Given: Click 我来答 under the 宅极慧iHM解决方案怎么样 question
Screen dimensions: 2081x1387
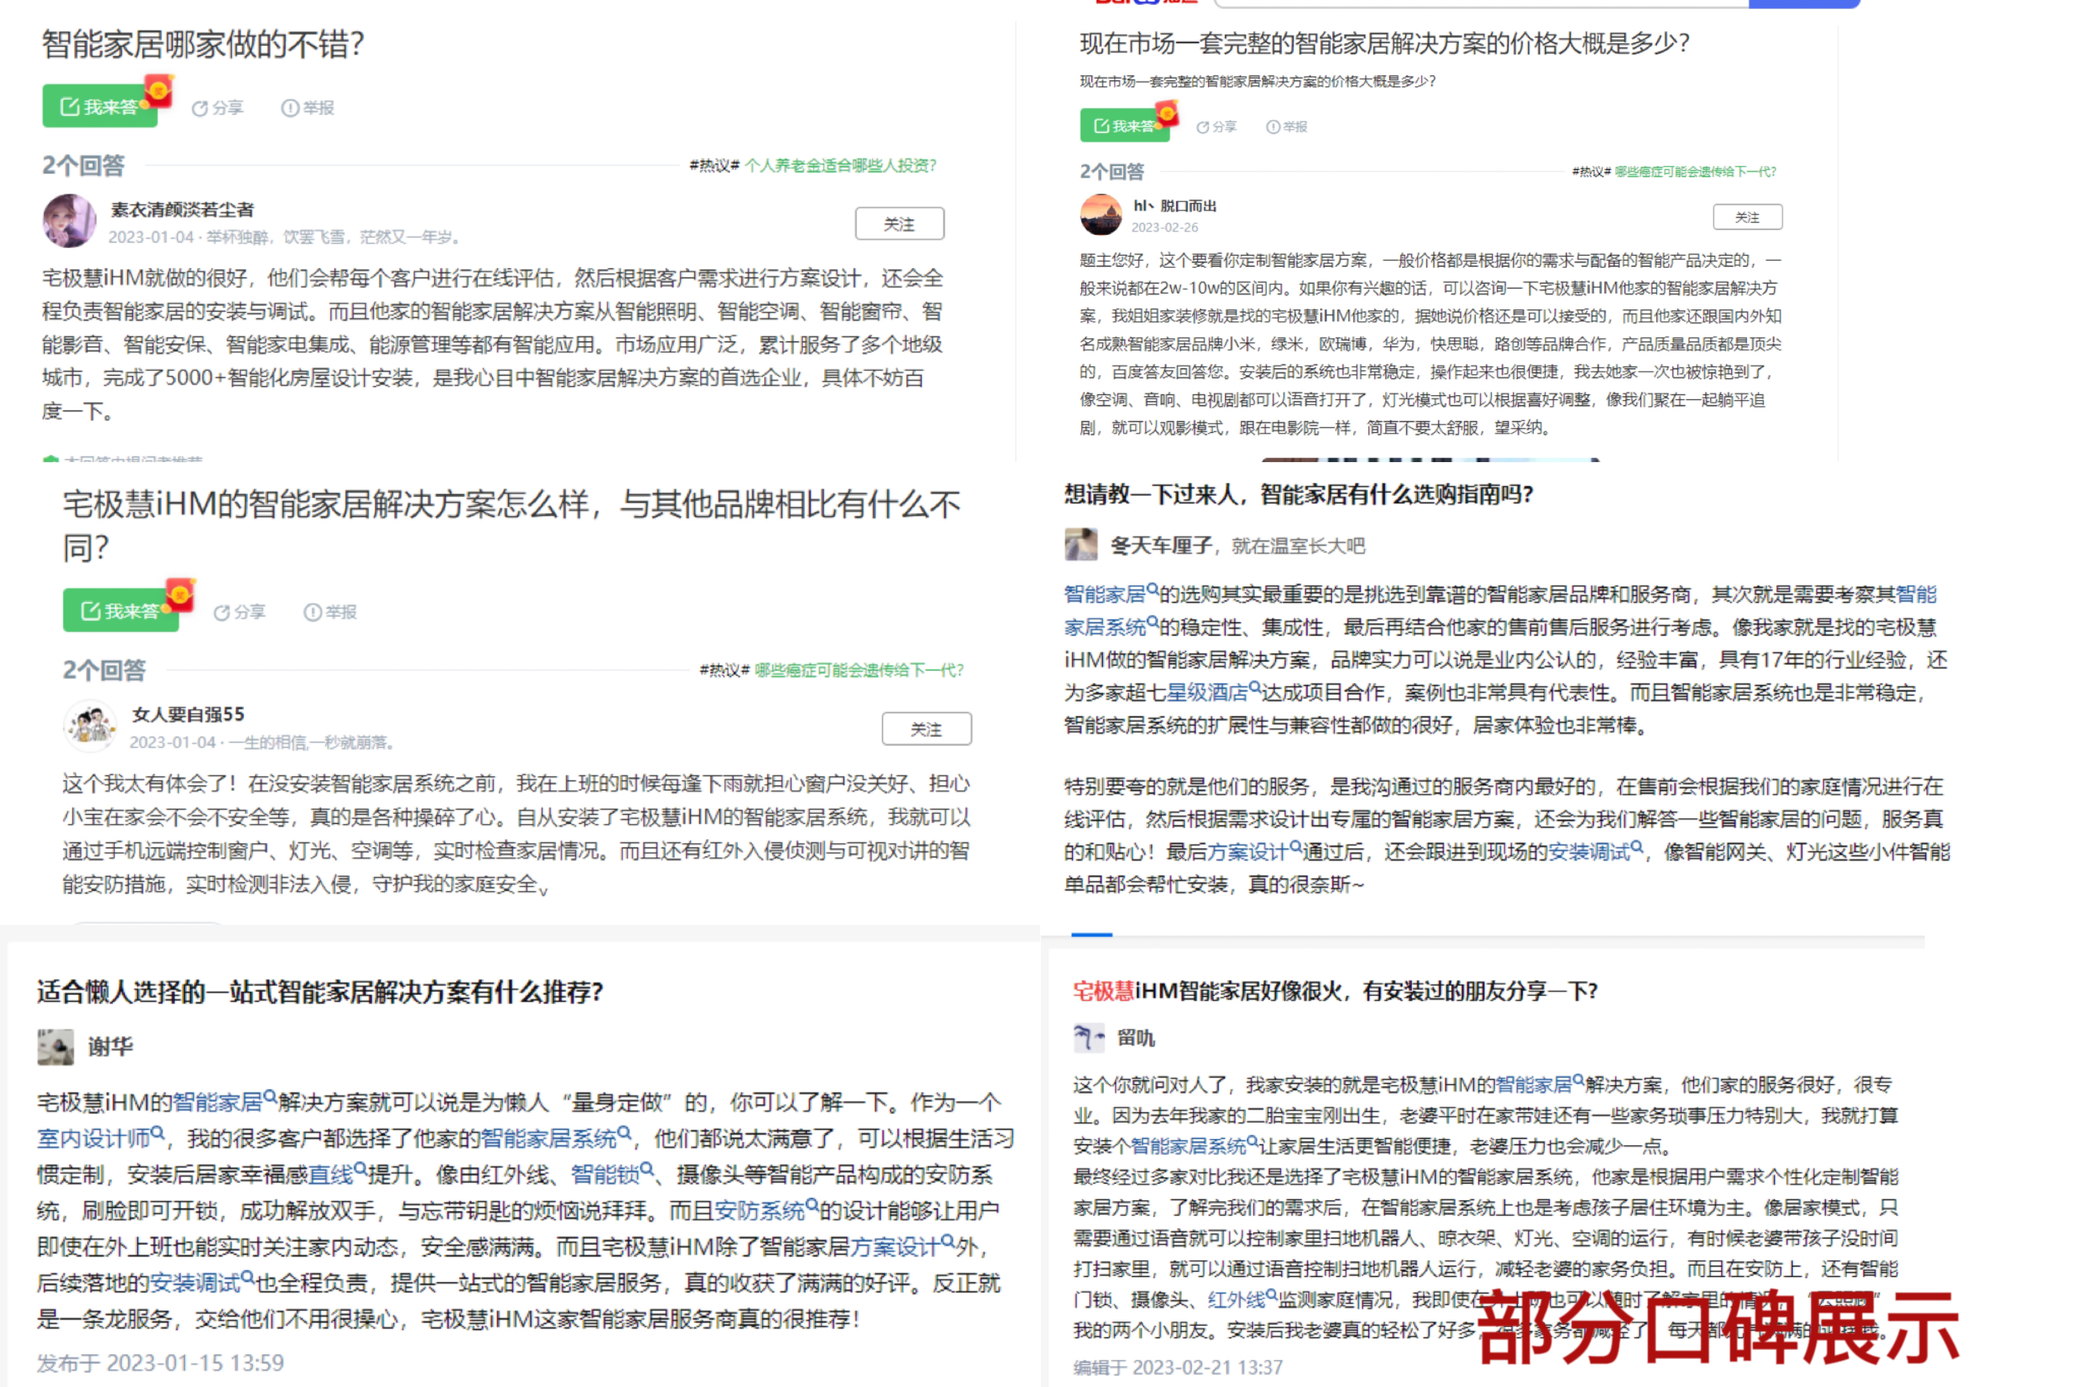Looking at the screenshot, I should [x=121, y=611].
